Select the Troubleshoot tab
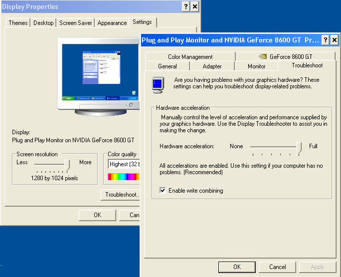Viewport: 341px width, 277px height. pos(307,65)
